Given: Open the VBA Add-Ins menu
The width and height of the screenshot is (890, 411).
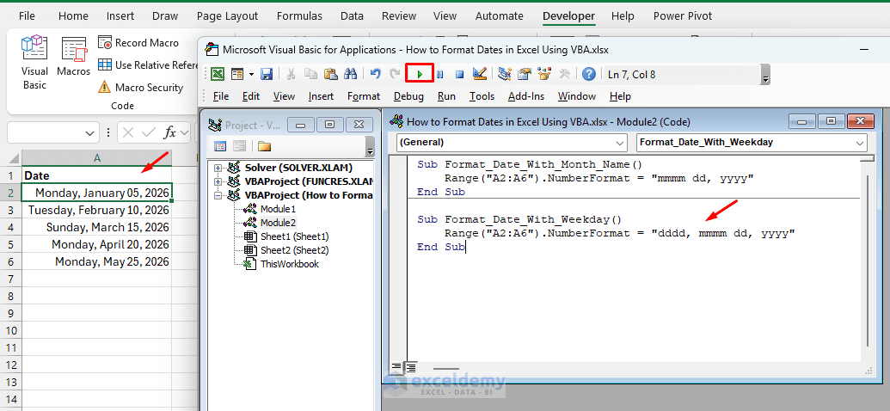Looking at the screenshot, I should point(526,96).
